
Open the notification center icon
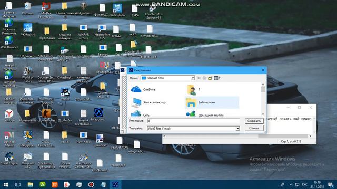(331, 184)
